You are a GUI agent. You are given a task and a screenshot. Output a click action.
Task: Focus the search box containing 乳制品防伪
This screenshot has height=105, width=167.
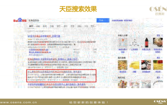click(62, 20)
